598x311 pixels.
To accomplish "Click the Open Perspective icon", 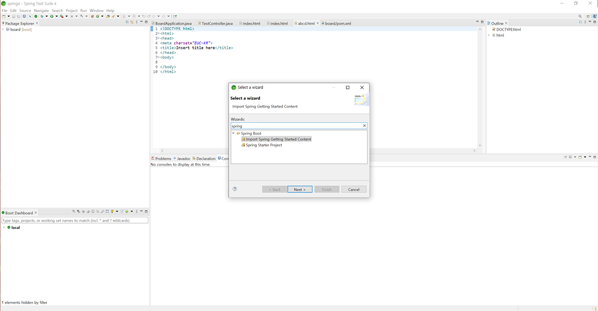I will point(588,17).
